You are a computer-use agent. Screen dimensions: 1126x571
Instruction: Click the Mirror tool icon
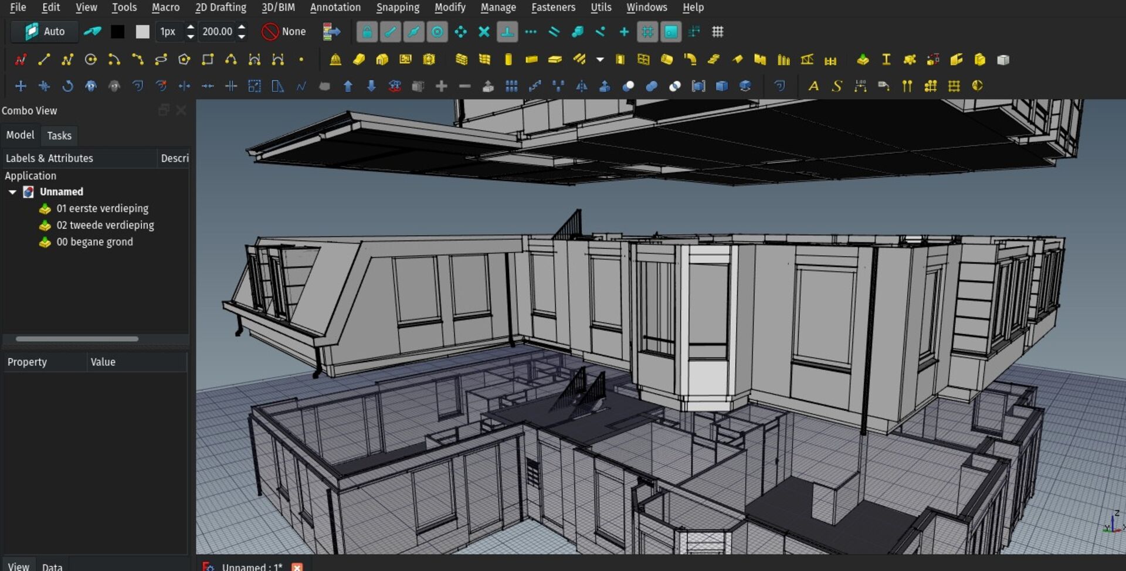pyautogui.click(x=582, y=86)
